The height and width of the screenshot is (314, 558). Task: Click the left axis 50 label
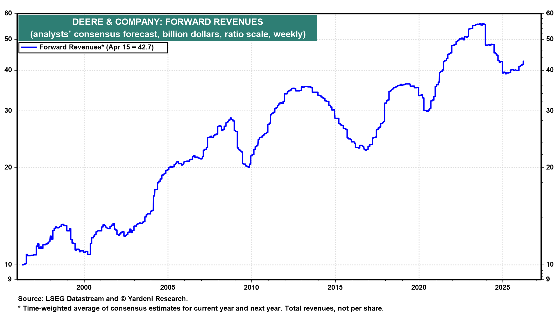(x=8, y=39)
